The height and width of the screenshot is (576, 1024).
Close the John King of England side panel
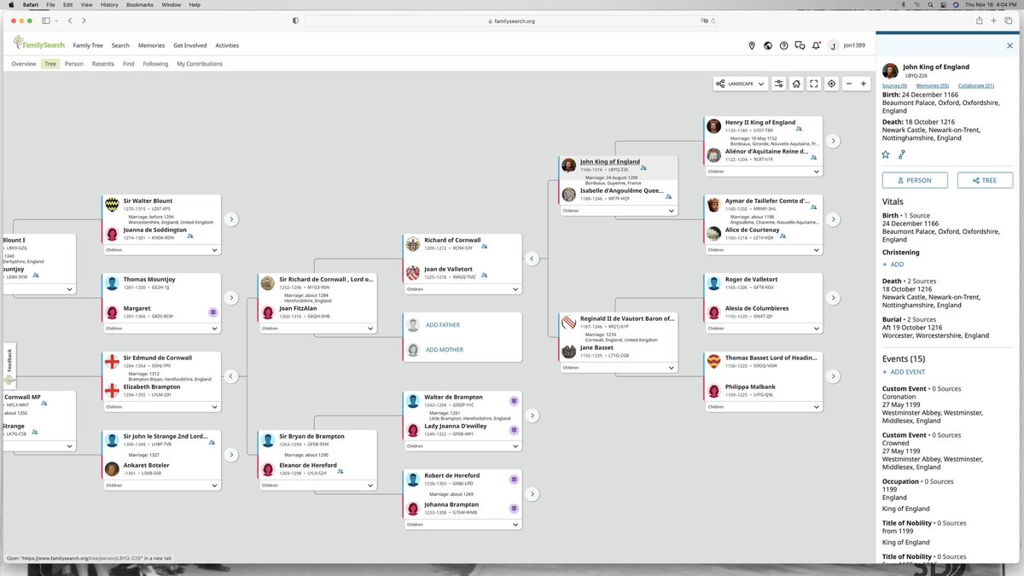pyautogui.click(x=1011, y=45)
